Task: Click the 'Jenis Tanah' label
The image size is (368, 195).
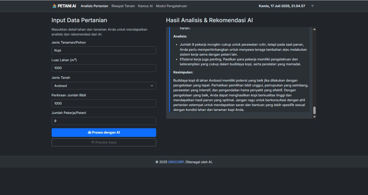Action: (x=61, y=77)
